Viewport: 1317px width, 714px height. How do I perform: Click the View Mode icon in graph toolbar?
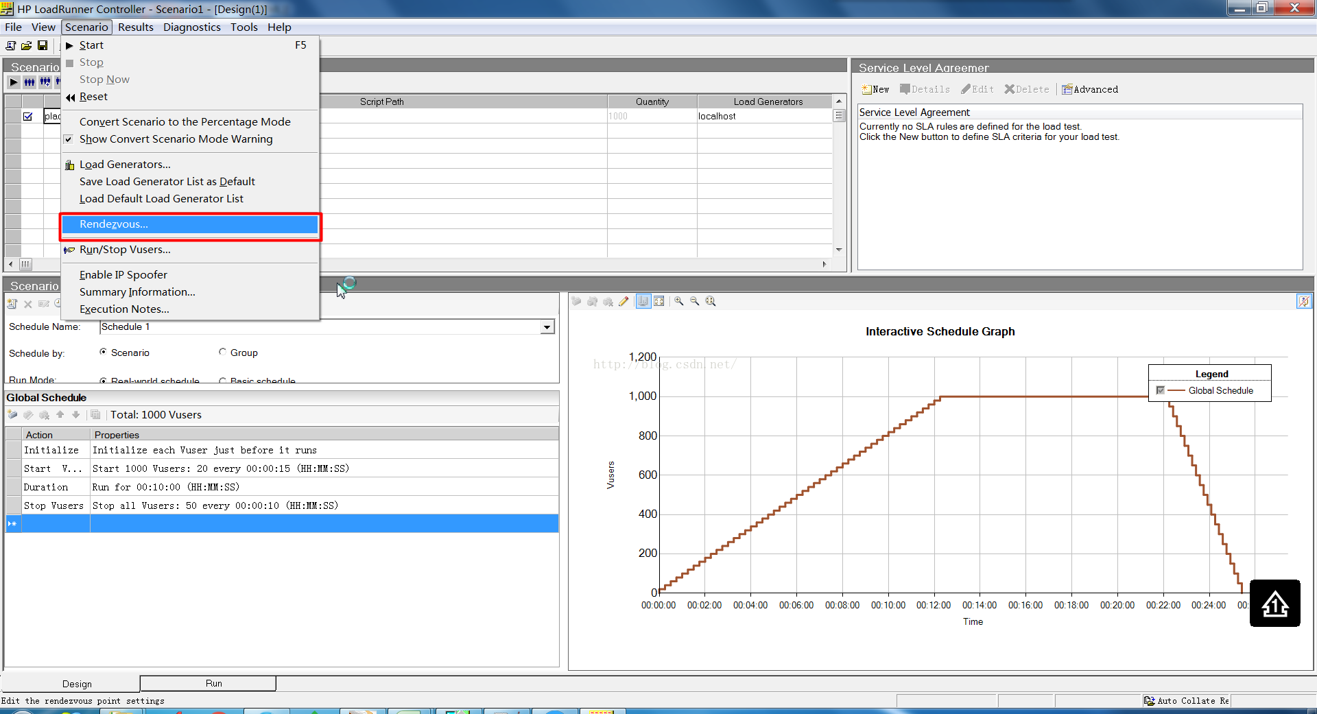coord(643,301)
